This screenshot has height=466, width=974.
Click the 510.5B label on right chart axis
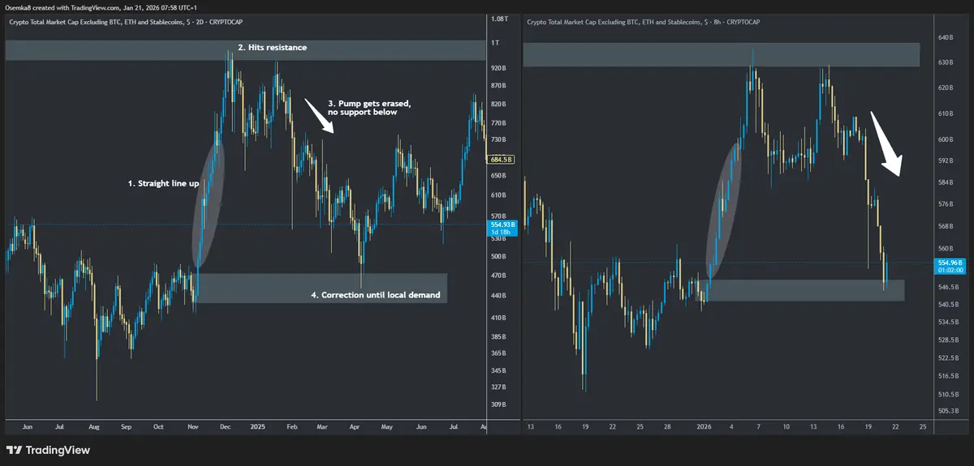point(948,395)
